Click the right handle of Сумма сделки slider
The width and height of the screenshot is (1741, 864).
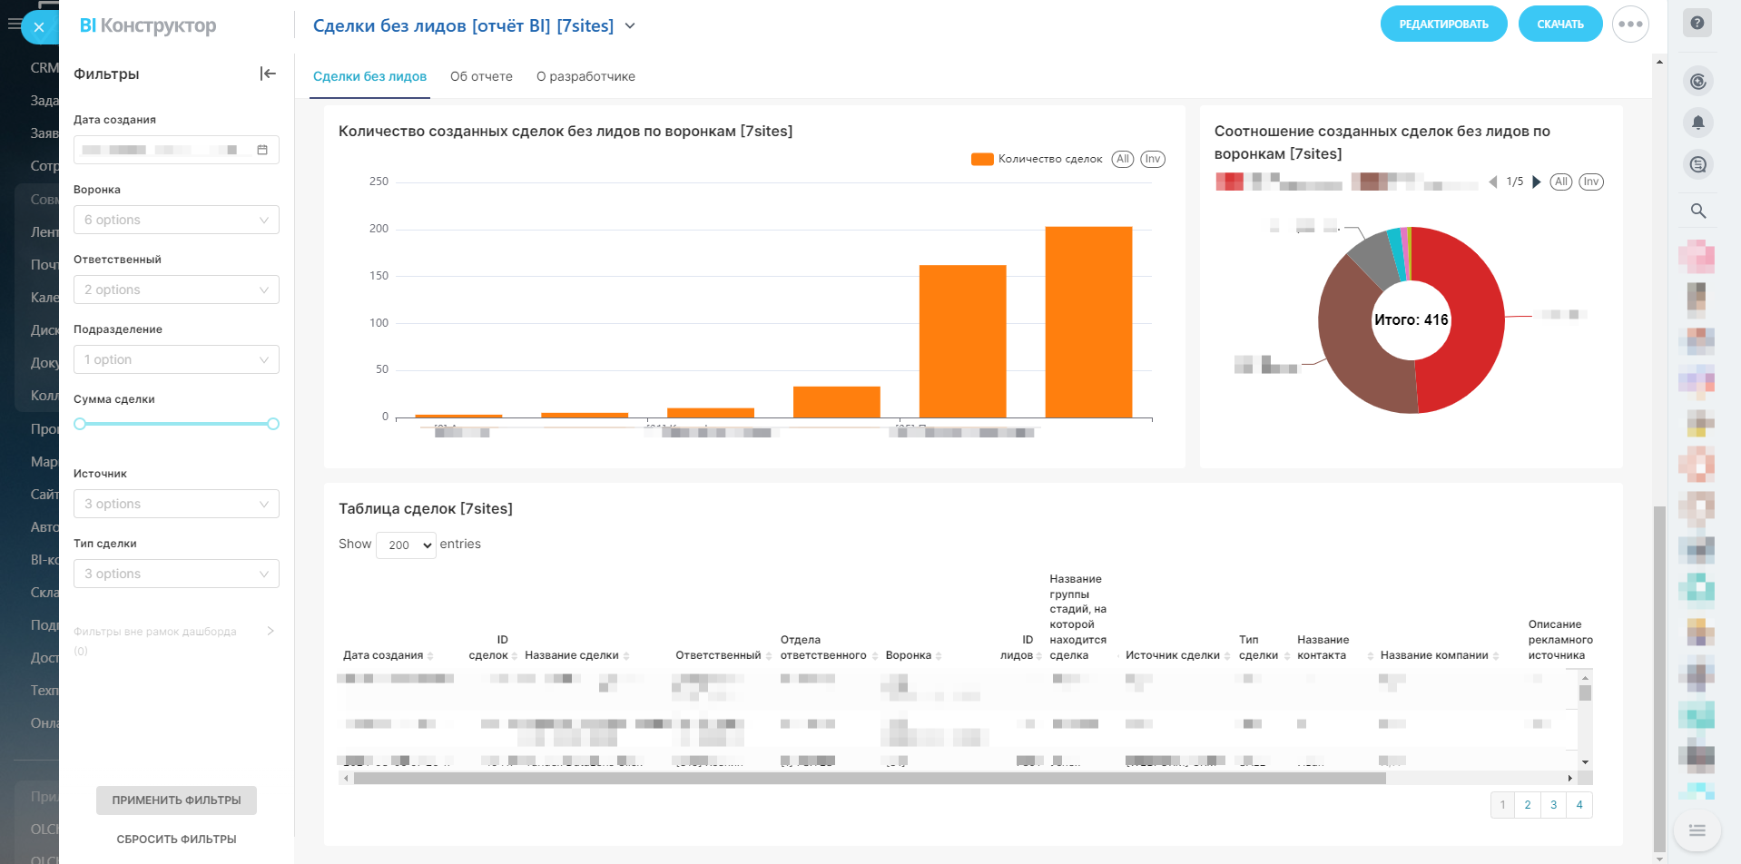(273, 424)
